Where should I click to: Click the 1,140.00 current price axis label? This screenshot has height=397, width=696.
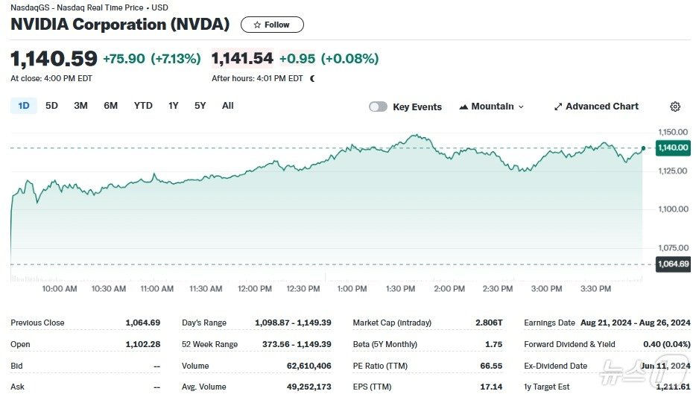[673, 148]
